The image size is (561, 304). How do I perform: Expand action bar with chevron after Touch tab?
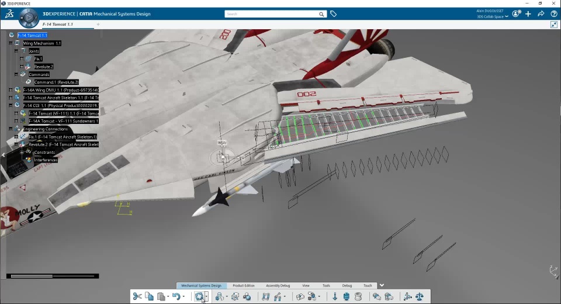coord(382,285)
